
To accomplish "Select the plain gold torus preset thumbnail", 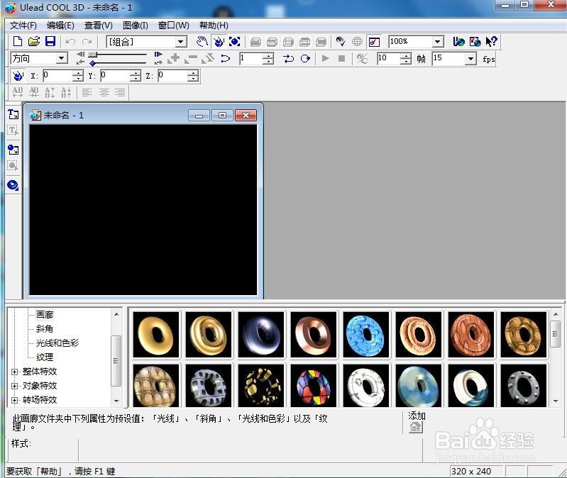I will (x=156, y=335).
